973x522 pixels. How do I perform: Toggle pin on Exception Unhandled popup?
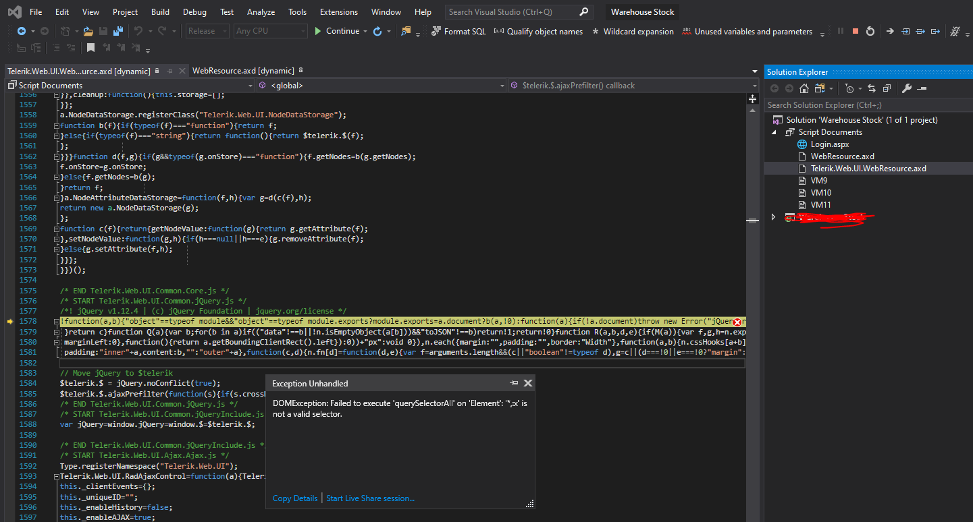click(514, 383)
